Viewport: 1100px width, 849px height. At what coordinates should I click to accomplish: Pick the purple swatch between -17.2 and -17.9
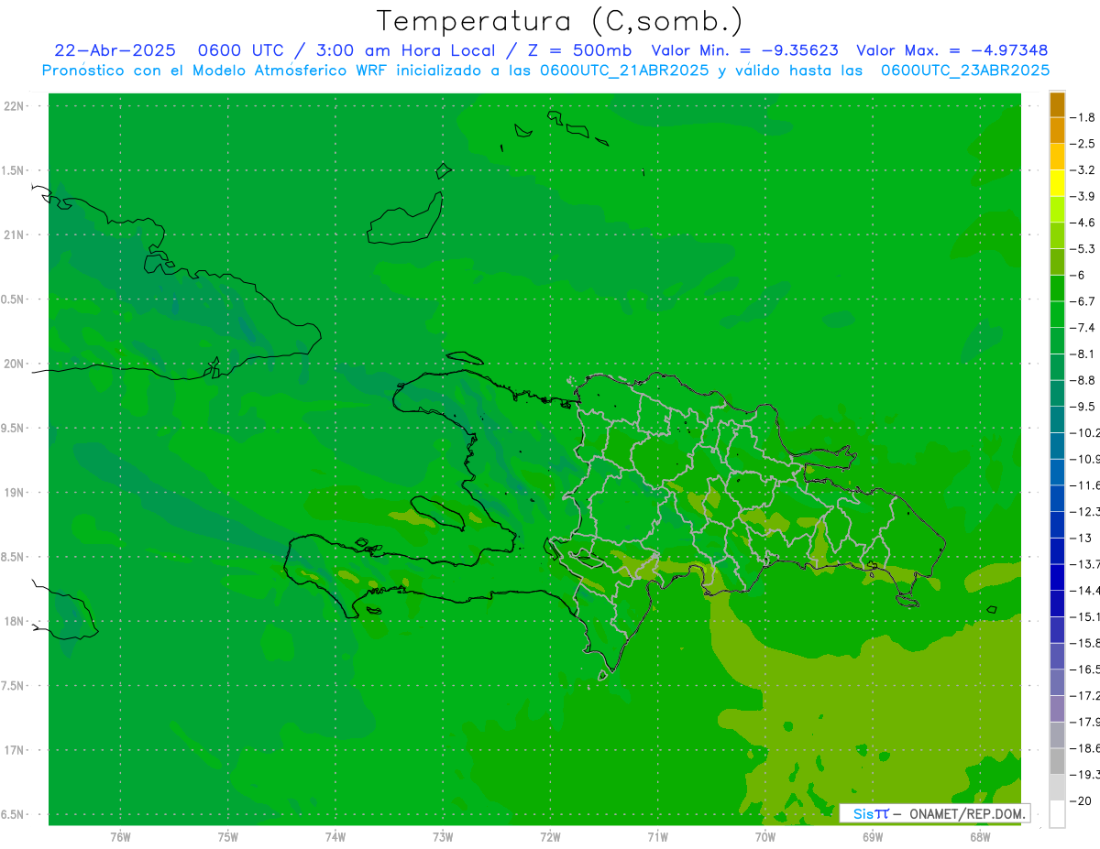click(1057, 709)
